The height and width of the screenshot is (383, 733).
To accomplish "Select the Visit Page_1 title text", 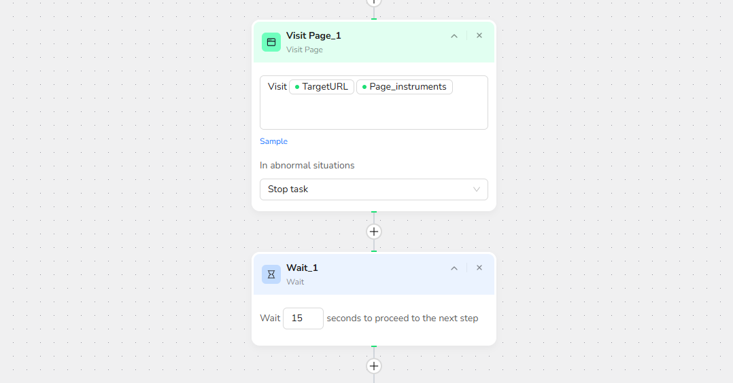I will [x=313, y=35].
